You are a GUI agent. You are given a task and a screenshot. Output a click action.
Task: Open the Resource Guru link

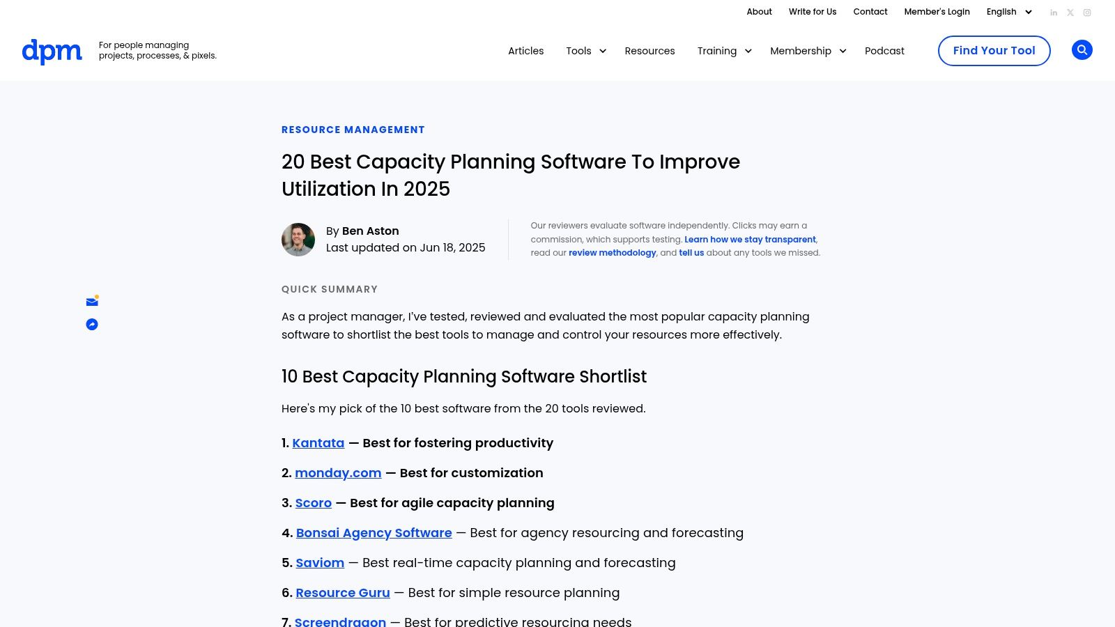pyautogui.click(x=343, y=593)
